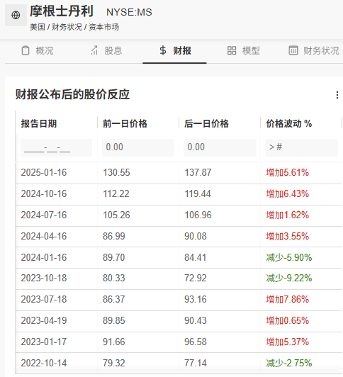Screen dimensions: 343x377
Task: Select the 2025-01-16 report row
Action: [x=179, y=173]
